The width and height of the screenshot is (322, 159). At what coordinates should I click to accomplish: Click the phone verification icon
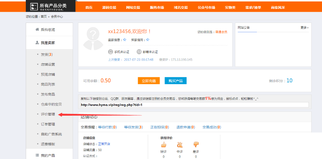pyautogui.click(x=111, y=52)
